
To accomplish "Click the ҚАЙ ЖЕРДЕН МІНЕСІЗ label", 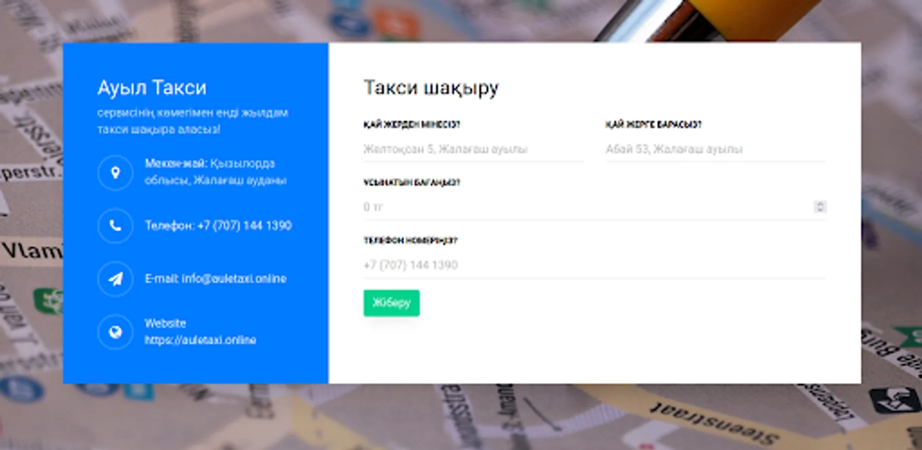I will point(412,124).
